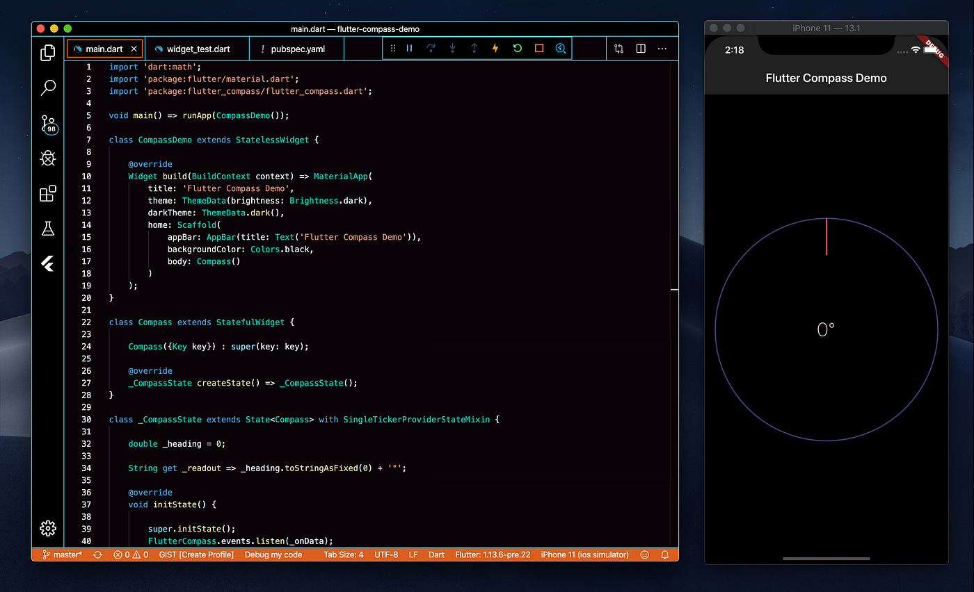Open the Extensions view in activity bar
Image resolution: width=974 pixels, height=592 pixels.
point(48,194)
